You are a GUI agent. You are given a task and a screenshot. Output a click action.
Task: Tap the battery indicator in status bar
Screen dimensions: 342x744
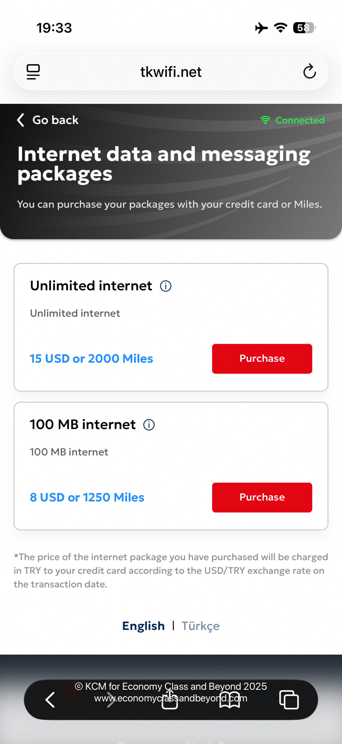[x=304, y=28]
